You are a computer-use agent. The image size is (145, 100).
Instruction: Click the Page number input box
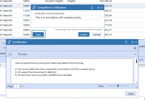[x=17, y=86]
